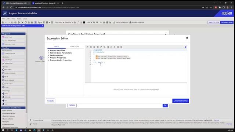Viewport: 235px width, 132px height.
Task: Expand Process Model Properties node
Action: (x=49, y=60)
